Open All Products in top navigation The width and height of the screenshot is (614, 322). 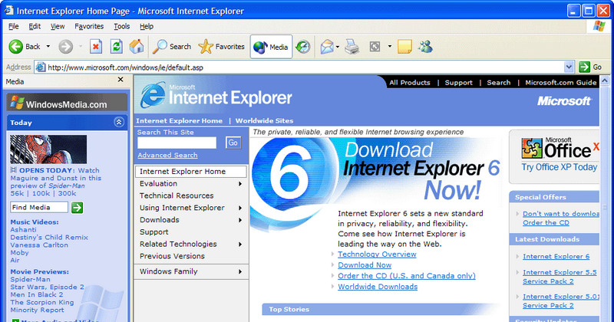coord(410,83)
